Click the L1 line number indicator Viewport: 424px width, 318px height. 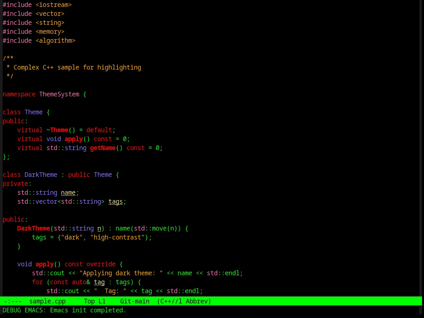tap(102, 301)
